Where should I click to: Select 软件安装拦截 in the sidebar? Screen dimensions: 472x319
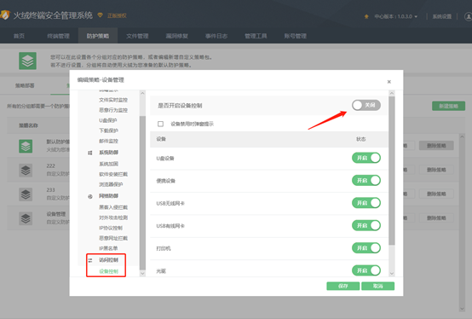click(113, 174)
